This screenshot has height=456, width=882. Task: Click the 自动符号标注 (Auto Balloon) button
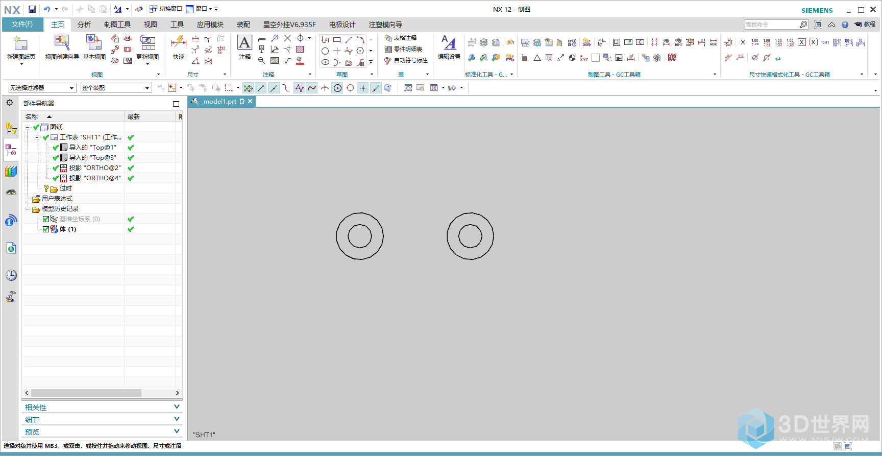pyautogui.click(x=406, y=61)
